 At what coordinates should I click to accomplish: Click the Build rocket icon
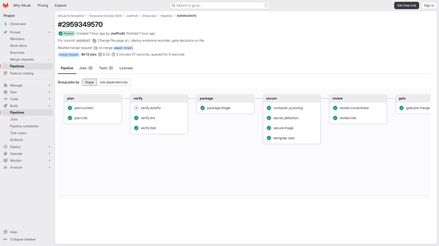[x=5, y=106]
